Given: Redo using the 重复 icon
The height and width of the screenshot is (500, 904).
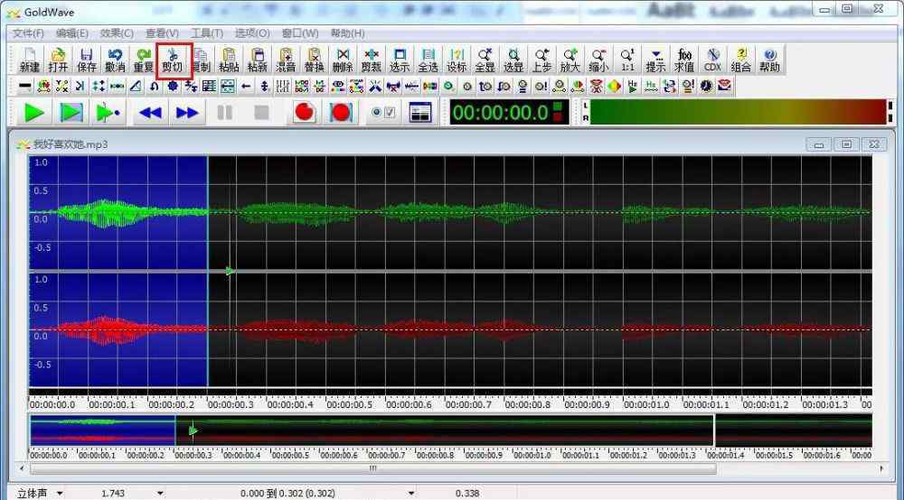Looking at the screenshot, I should pos(144,60).
